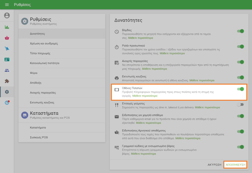
Task: Open the employees ID card icon
Action: click(x=7, y=59)
